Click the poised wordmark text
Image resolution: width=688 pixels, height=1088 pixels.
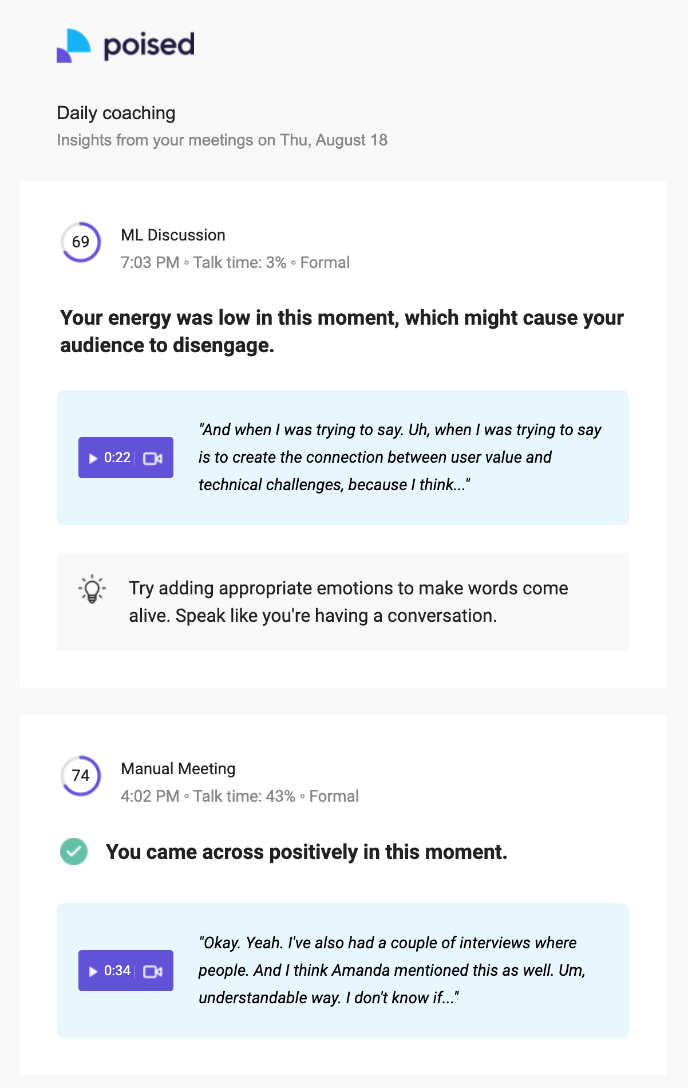click(x=149, y=46)
